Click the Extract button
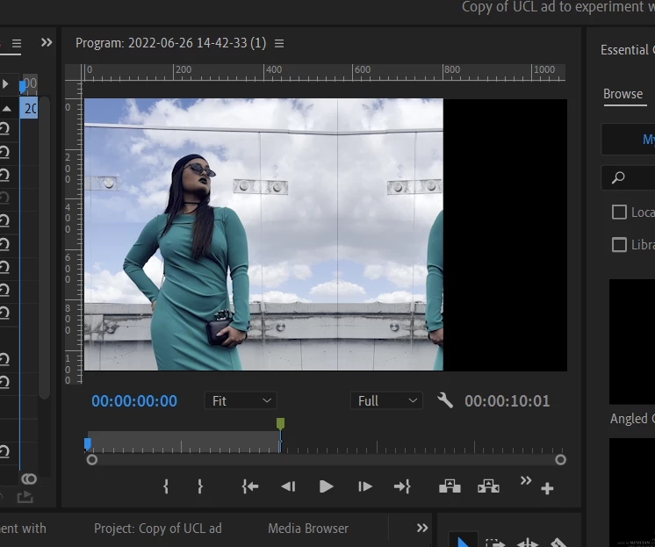This screenshot has width=655, height=547. (488, 486)
